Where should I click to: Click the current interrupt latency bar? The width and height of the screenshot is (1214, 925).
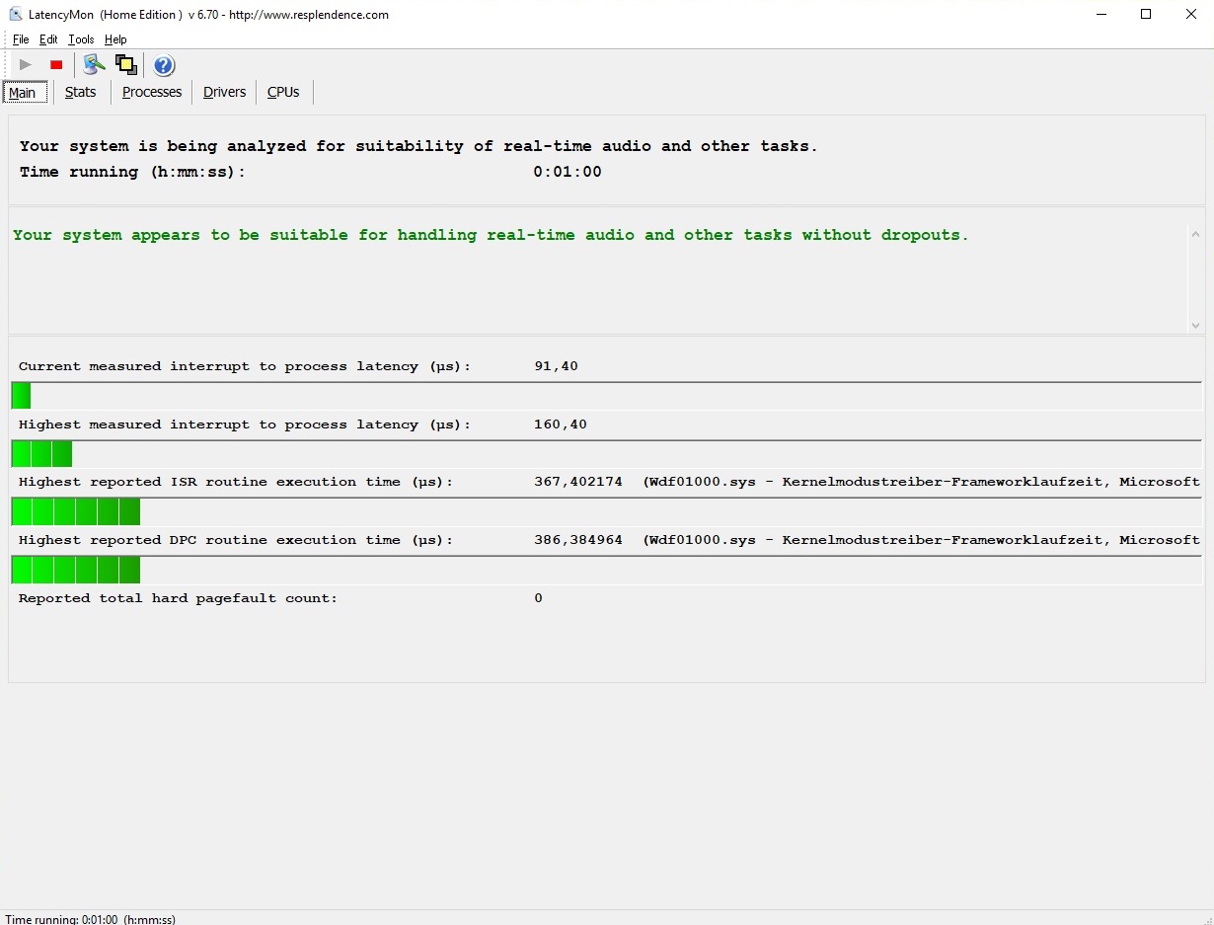606,396
